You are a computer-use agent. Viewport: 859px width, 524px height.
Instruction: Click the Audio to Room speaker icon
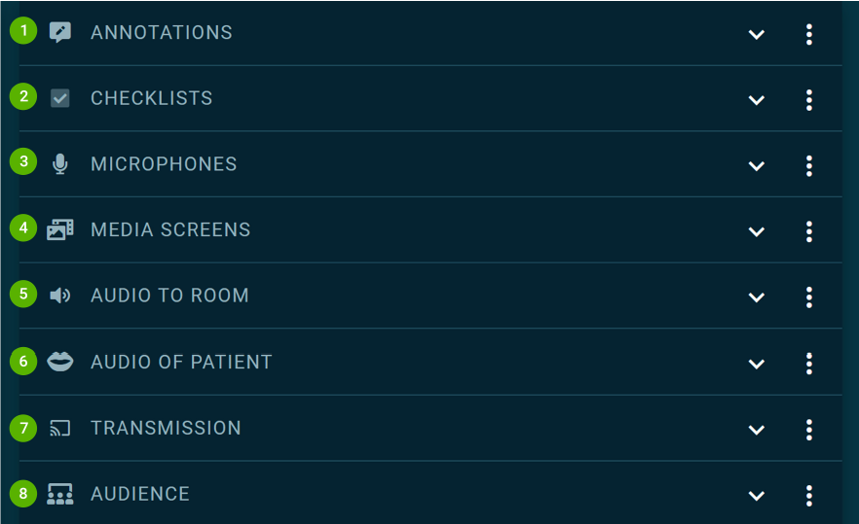60,296
